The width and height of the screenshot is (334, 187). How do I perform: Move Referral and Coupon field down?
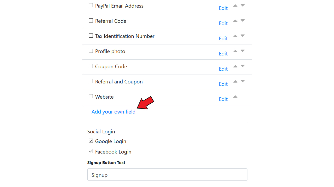click(x=242, y=81)
